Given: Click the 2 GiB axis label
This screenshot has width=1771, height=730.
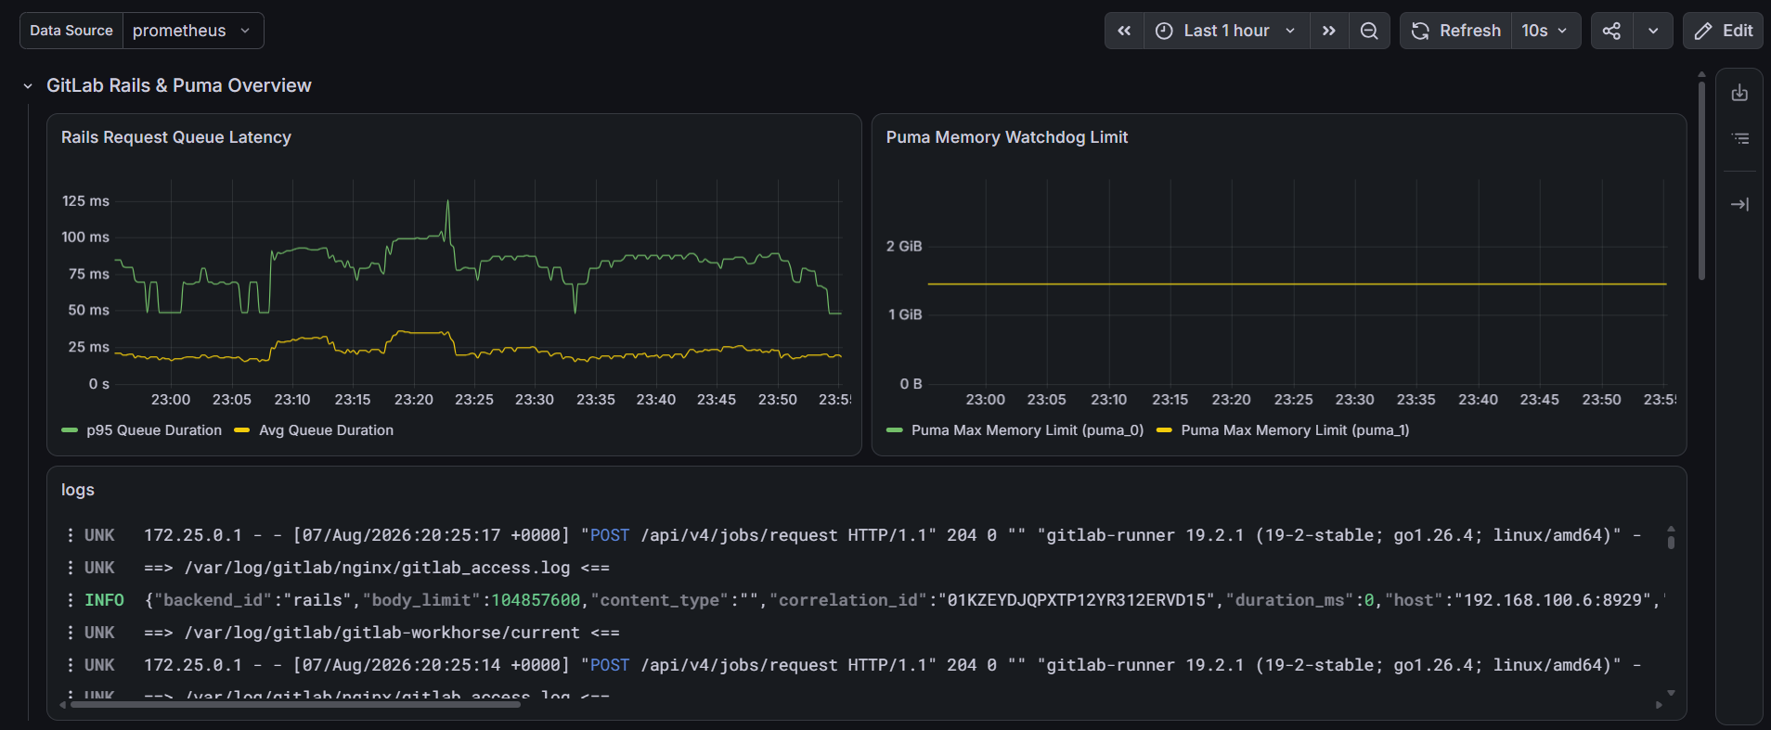Looking at the screenshot, I should [904, 247].
